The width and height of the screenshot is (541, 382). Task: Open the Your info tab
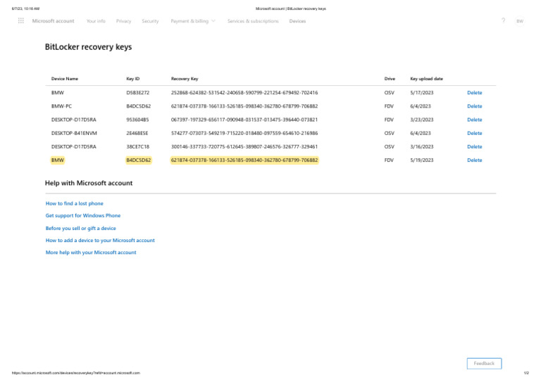[x=96, y=21]
